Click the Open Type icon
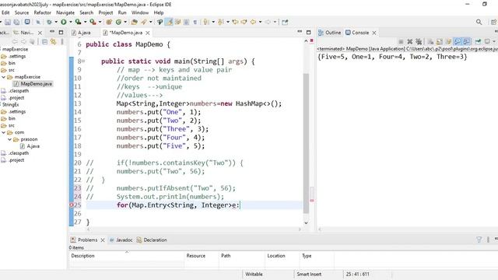This screenshot has width=498, height=280. (x=134, y=22)
